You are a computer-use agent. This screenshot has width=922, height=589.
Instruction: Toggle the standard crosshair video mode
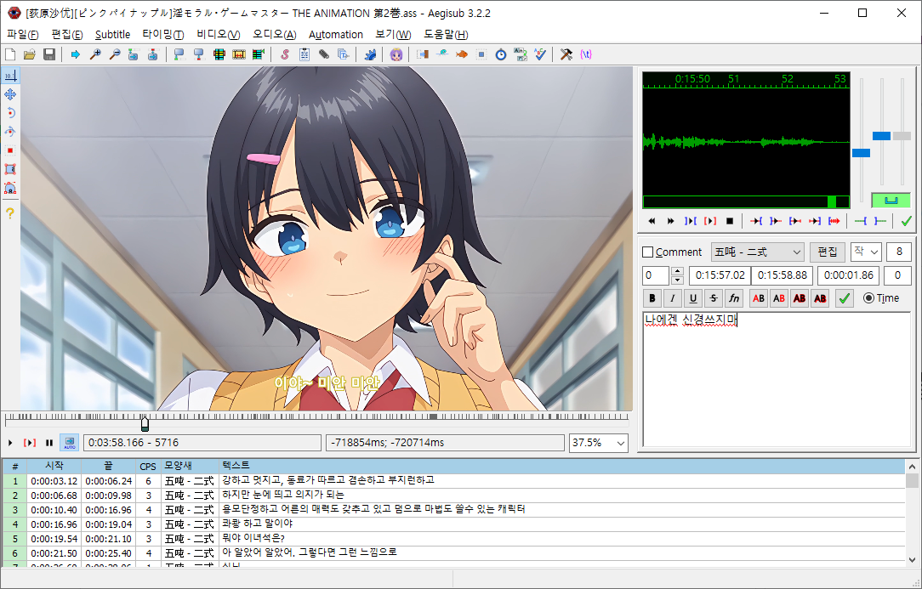(x=10, y=76)
